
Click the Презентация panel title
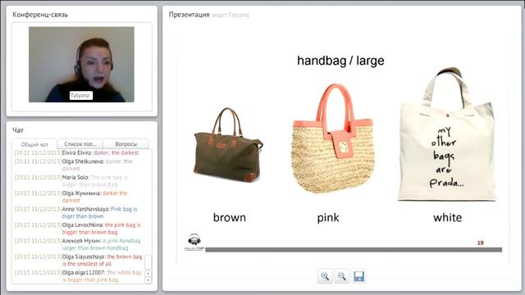pos(189,15)
